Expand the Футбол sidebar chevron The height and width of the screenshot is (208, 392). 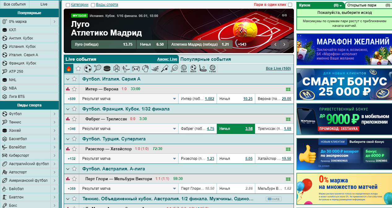tap(54, 114)
